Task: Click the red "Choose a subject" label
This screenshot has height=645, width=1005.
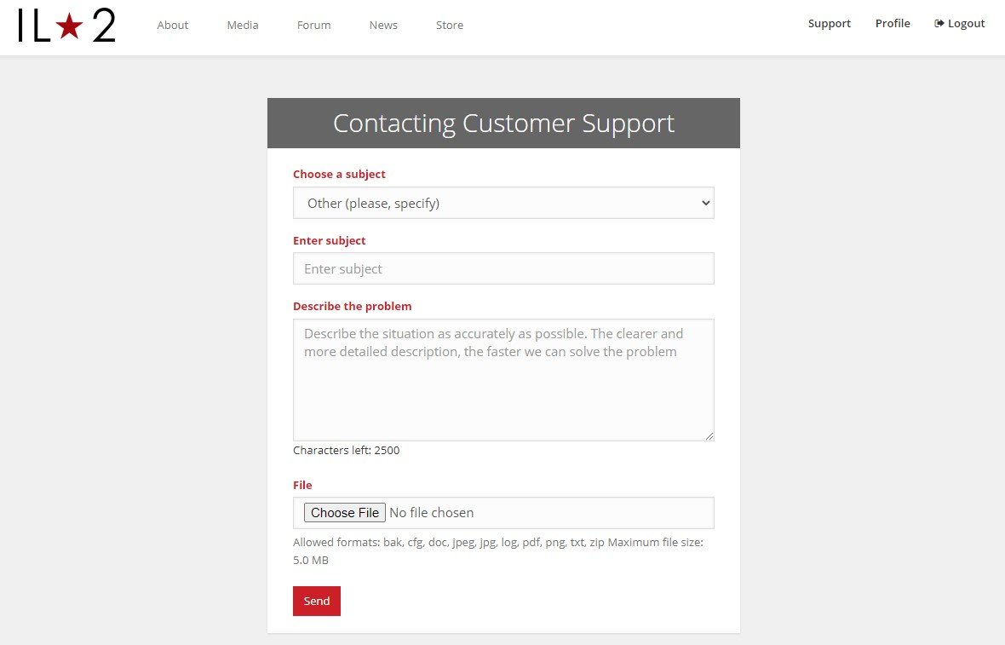Action: (339, 174)
